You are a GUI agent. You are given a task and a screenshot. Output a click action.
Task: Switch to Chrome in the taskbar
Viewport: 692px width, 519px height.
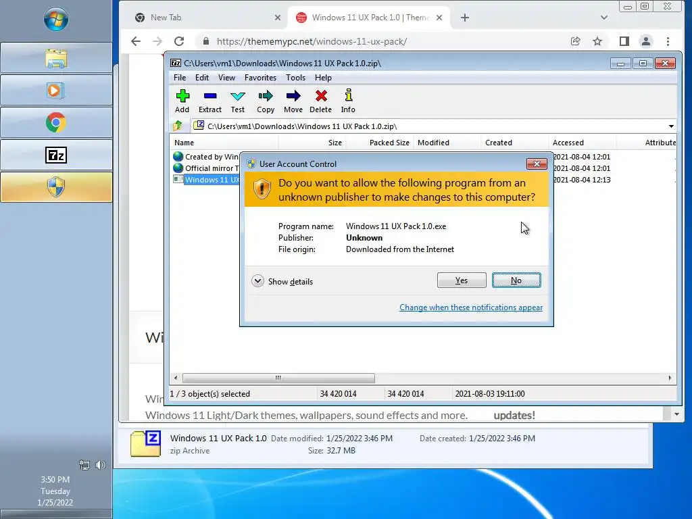tap(56, 123)
